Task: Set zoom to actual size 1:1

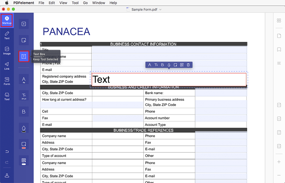Action: [279, 105]
